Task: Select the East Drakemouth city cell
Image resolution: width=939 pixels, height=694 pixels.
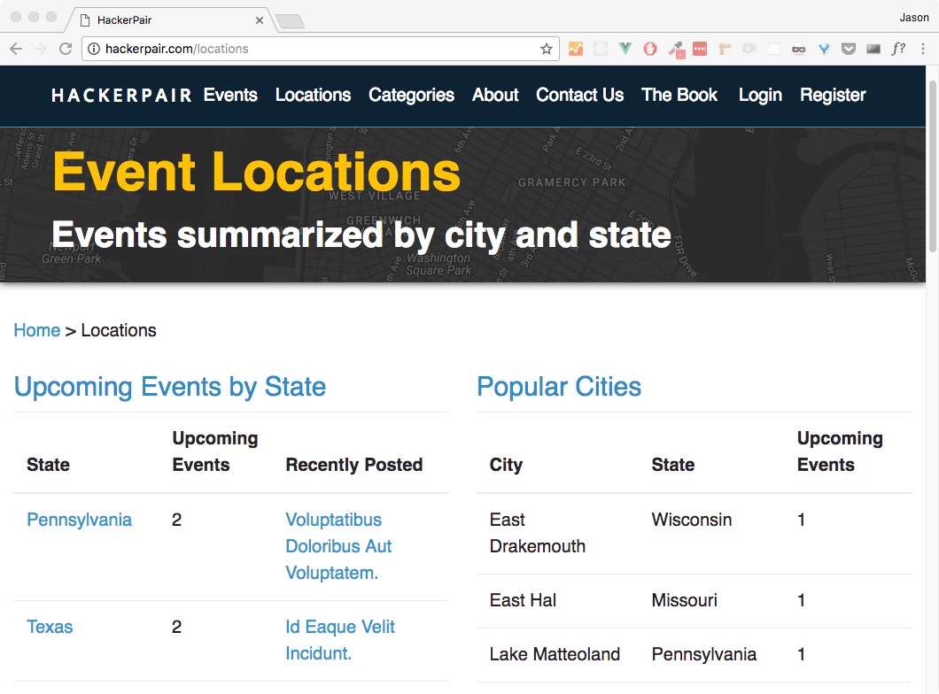Action: [x=537, y=533]
